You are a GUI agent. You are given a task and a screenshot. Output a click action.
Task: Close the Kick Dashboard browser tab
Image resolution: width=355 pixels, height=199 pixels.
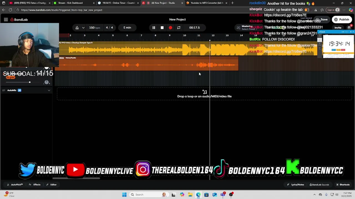[x=94, y=3]
